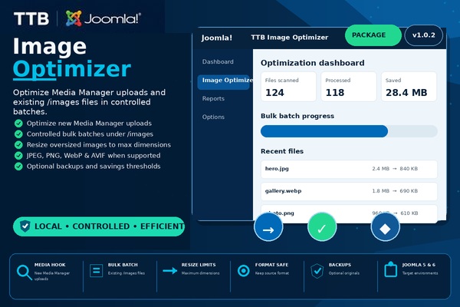Screen dimensions: 460x307
Task: Click the Recent files heading
Action: [282, 151]
